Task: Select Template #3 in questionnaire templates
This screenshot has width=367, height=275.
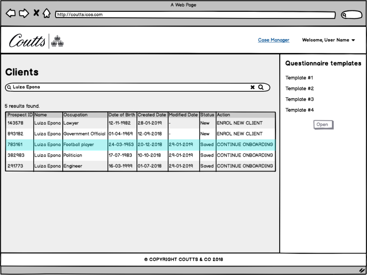Action: [299, 100]
